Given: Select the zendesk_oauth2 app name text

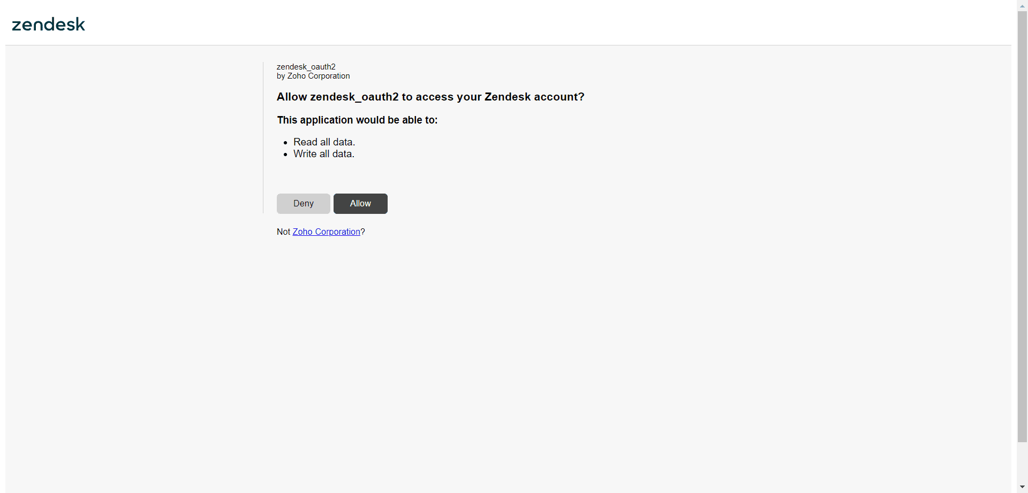Looking at the screenshot, I should 306,66.
